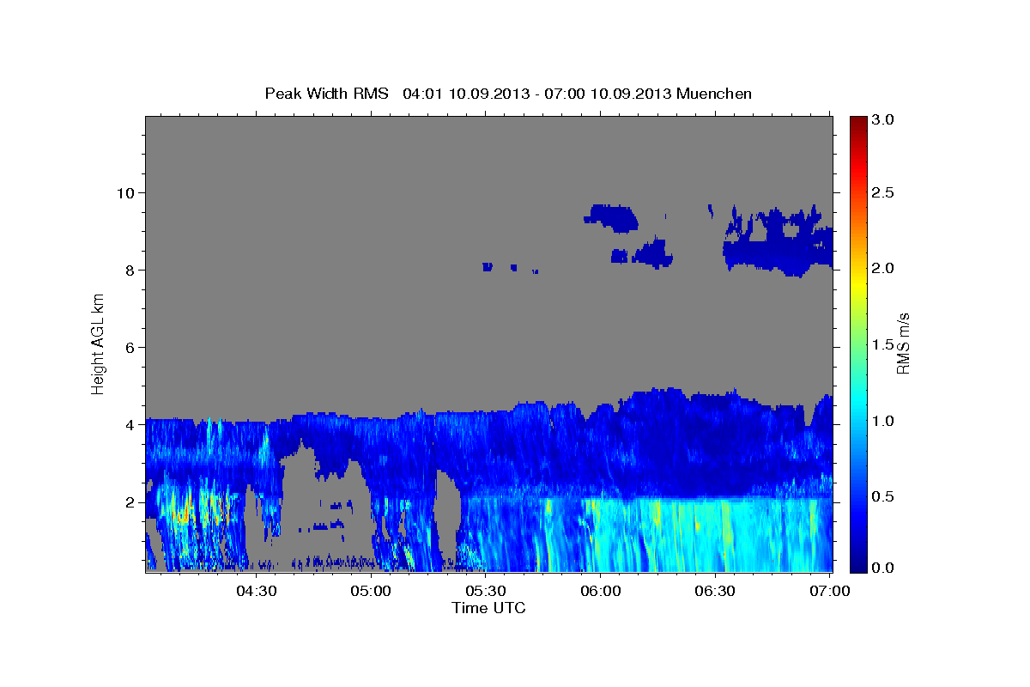
Task: Click the 'Muenchen' location in the title
Action: pos(714,94)
